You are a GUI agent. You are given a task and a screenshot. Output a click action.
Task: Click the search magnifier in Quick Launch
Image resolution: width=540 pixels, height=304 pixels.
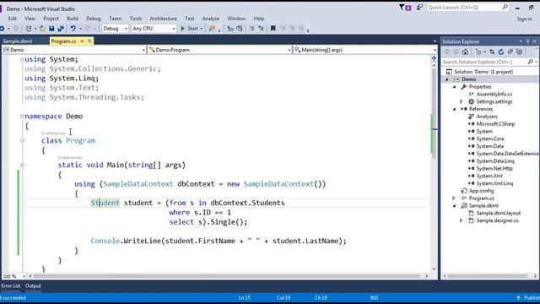coord(505,7)
